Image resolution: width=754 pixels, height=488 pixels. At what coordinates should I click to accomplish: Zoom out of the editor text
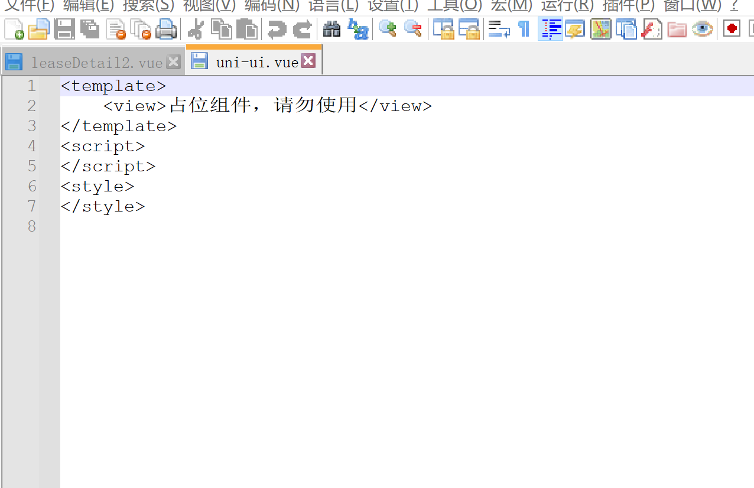pyautogui.click(x=412, y=29)
